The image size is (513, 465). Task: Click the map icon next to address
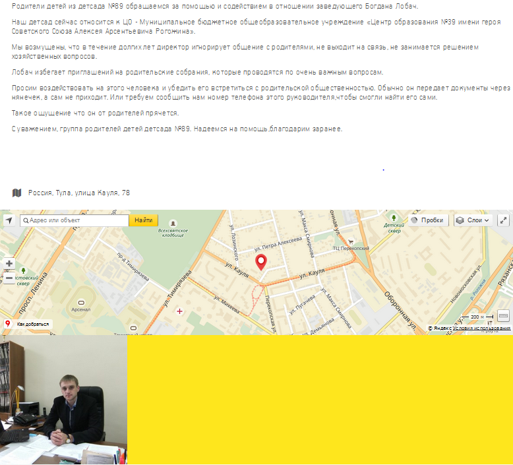(16, 193)
